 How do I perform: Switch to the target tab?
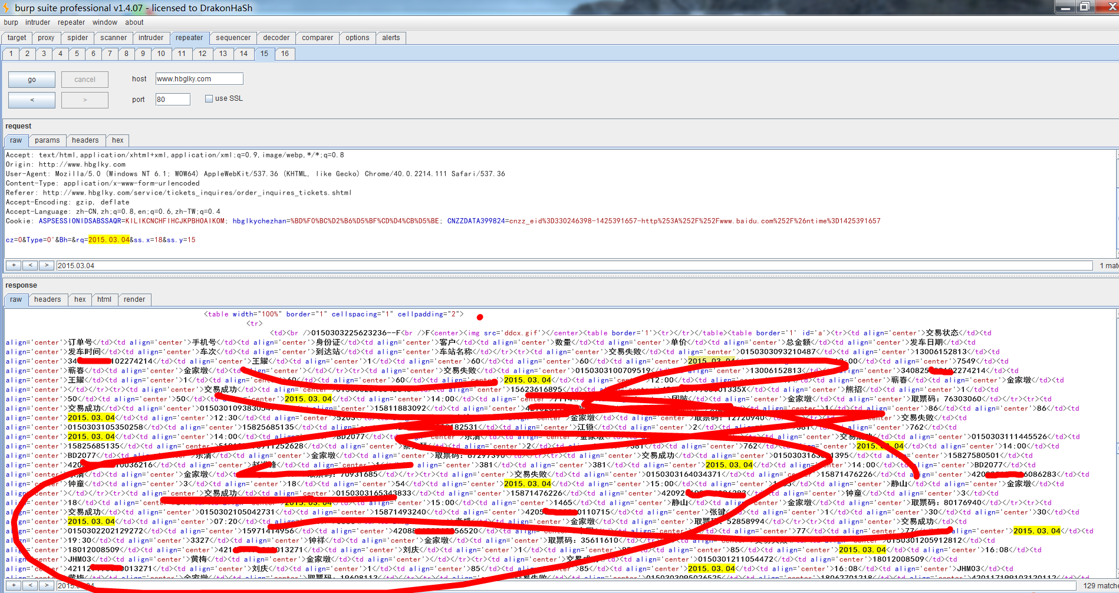pyautogui.click(x=17, y=38)
